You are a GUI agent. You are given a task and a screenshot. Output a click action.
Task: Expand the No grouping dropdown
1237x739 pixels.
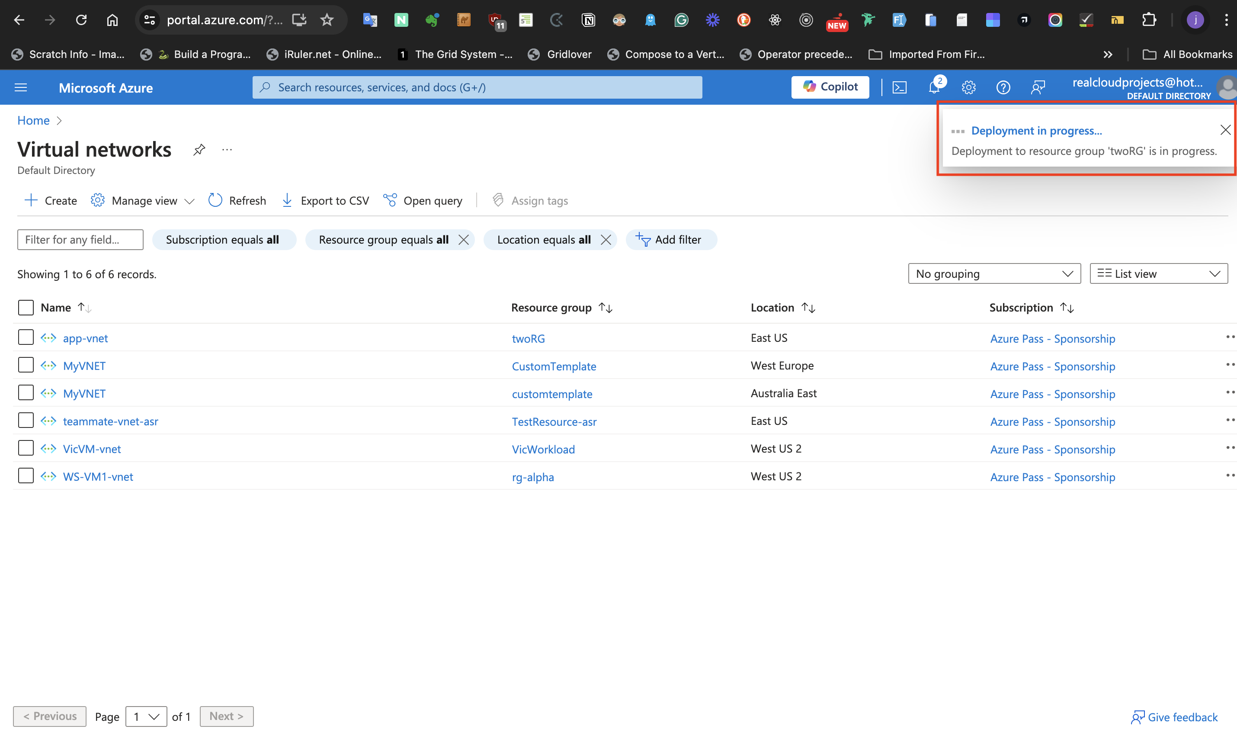[x=993, y=274]
